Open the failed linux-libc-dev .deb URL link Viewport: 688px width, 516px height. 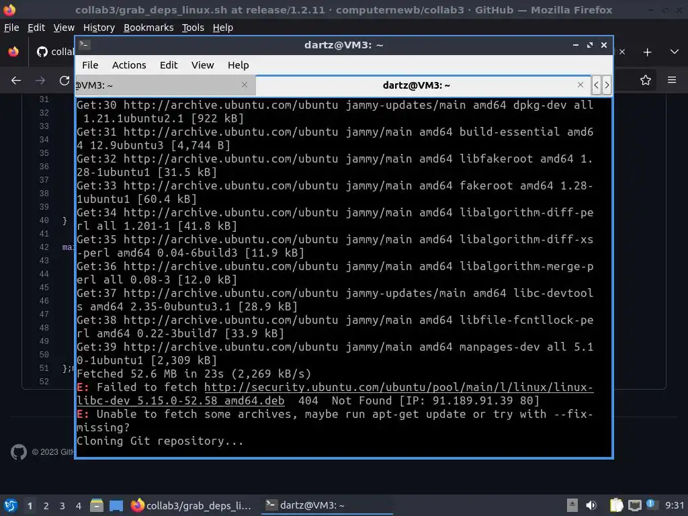pyautogui.click(x=335, y=394)
